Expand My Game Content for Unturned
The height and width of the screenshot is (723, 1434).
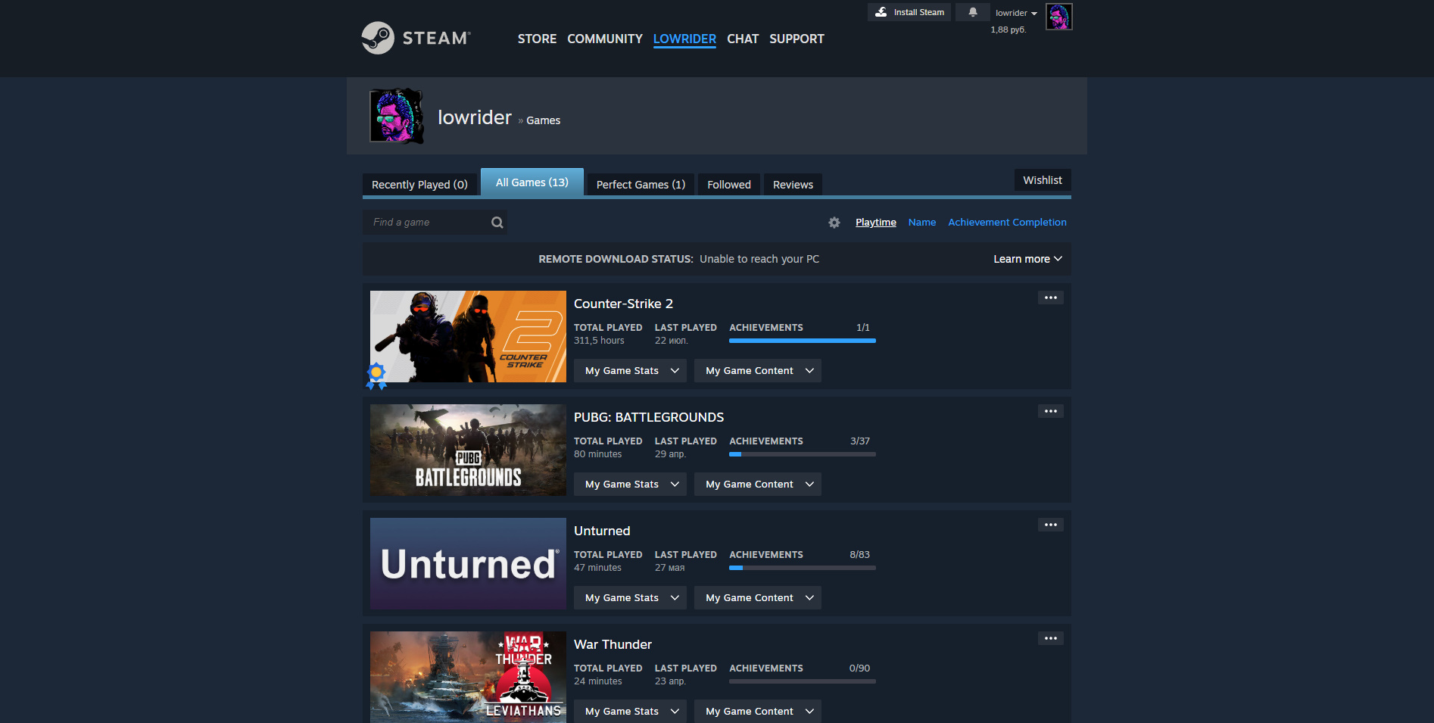(758, 598)
